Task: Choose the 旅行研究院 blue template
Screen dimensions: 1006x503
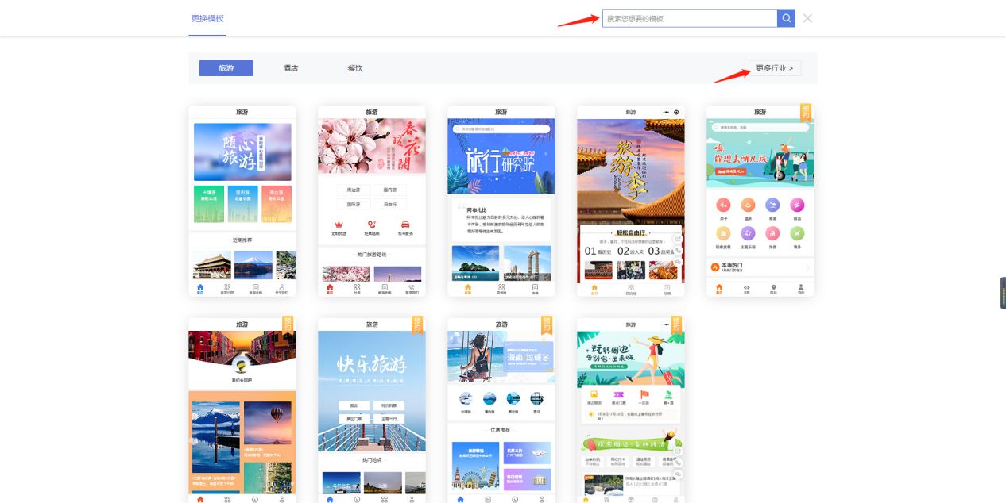Action: point(501,201)
